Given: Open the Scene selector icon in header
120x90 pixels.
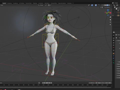Looking at the screenshot, I should click(x=113, y=3).
